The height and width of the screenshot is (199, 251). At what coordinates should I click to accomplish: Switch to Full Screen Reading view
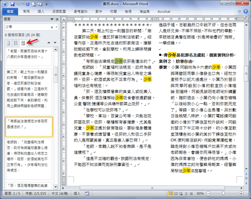tap(176, 194)
